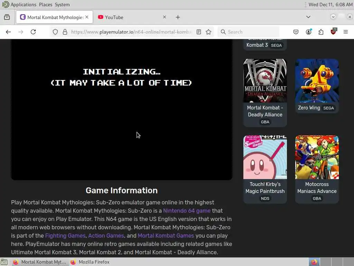This screenshot has height=266, width=354.
Task: Switch to Mortal Kombat Myt... taskbar window
Action: tap(39, 262)
